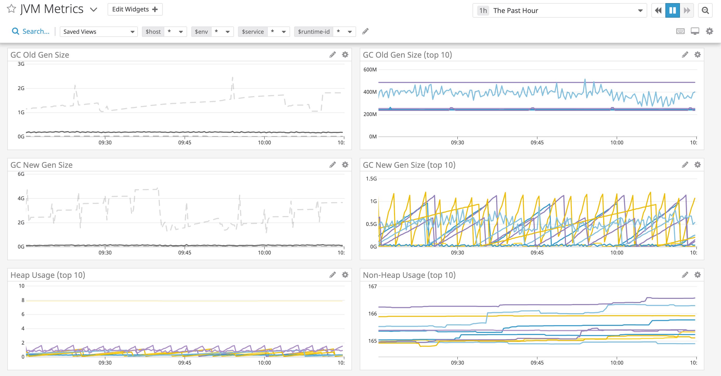
Task: Open keyboard shortcuts panel
Action: [681, 32]
